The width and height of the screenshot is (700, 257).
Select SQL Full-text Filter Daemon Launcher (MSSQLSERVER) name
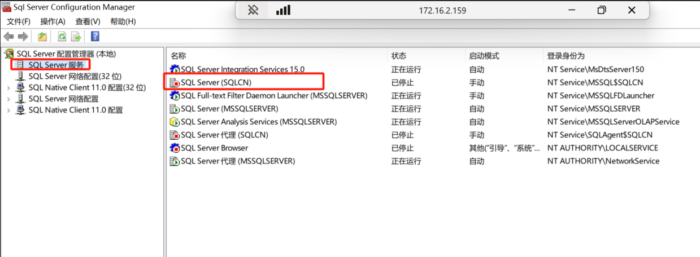(274, 96)
